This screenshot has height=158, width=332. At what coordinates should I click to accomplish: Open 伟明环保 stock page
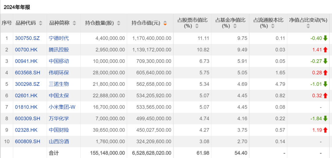coord(59,73)
